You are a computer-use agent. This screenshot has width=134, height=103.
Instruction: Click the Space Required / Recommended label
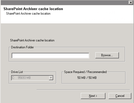85,72
